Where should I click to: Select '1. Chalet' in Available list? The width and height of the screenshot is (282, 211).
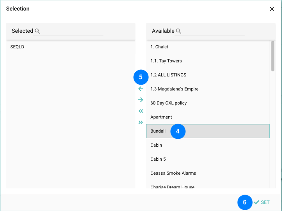tap(159, 47)
